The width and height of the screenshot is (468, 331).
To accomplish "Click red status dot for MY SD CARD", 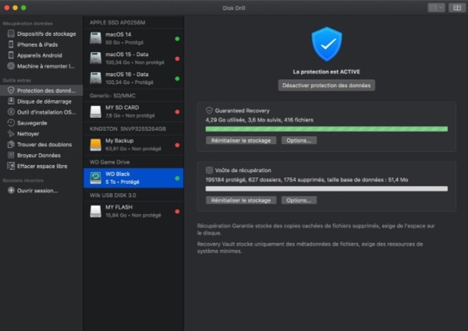I will coord(177,112).
